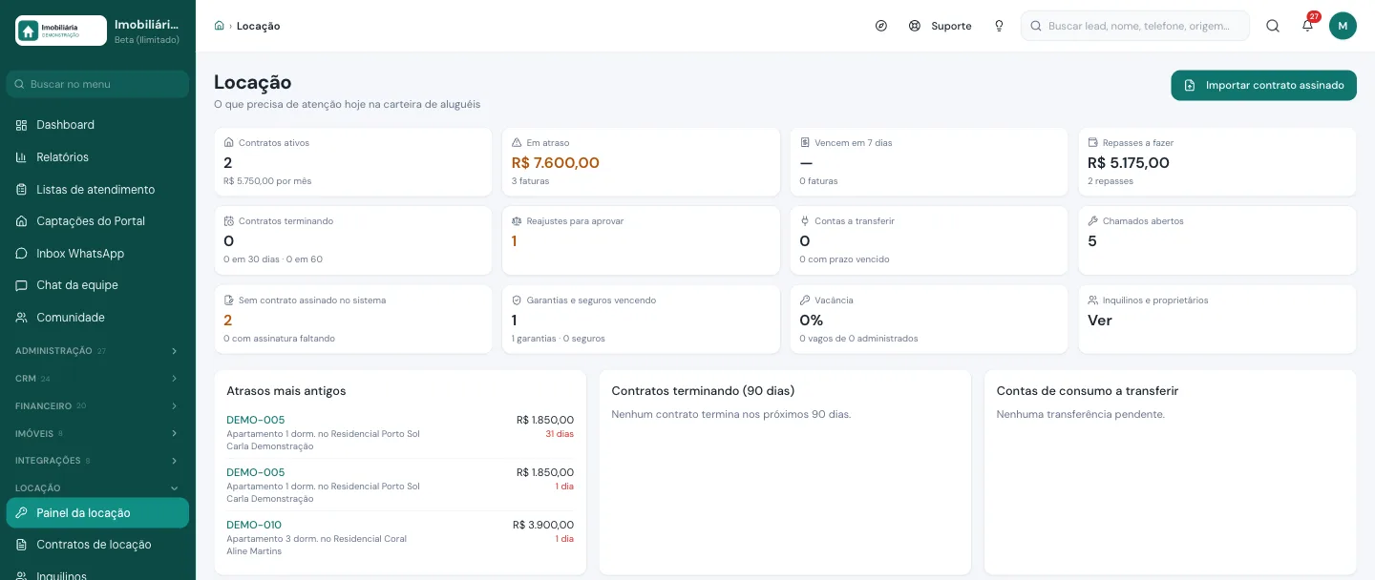Click the magnifier search icon button
Screen dimensions: 1375x580
(1273, 26)
